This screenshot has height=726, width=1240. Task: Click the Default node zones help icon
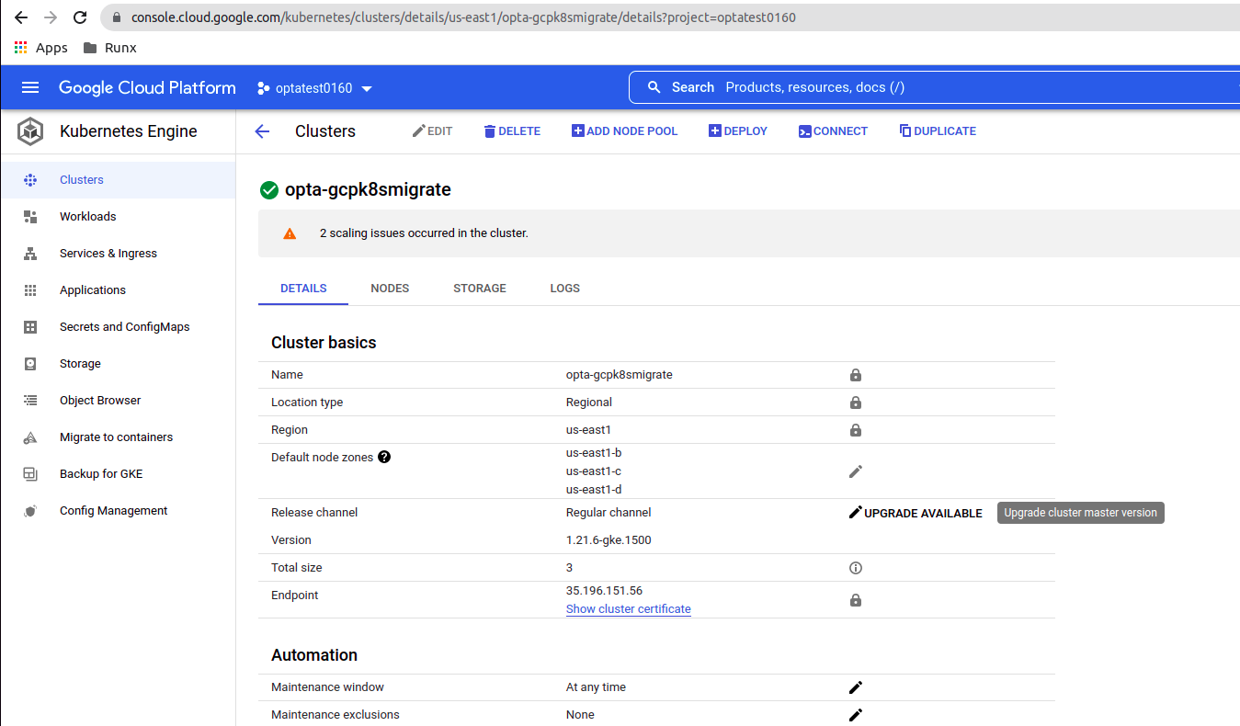(x=384, y=457)
